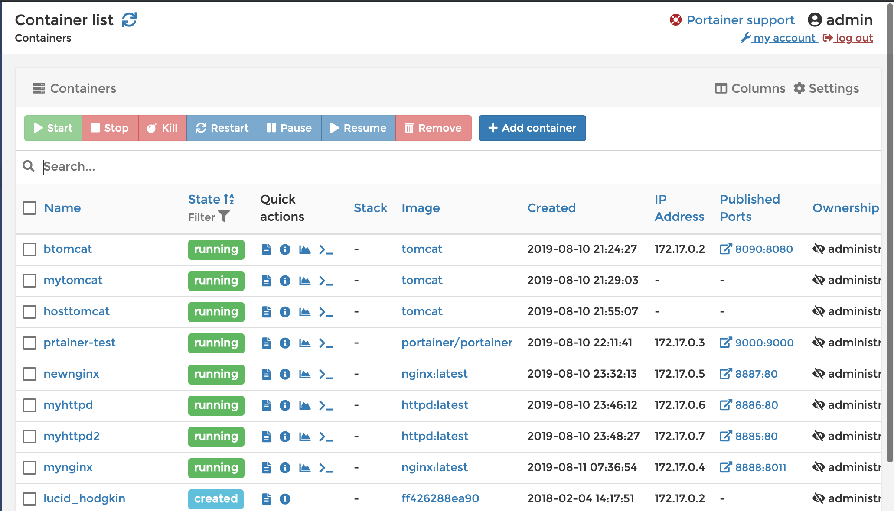
Task: Check the select-all checkbox in header
Action: tap(29, 208)
